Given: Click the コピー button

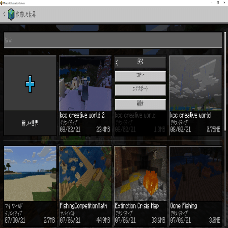Looking at the screenshot, I should tap(140, 76).
